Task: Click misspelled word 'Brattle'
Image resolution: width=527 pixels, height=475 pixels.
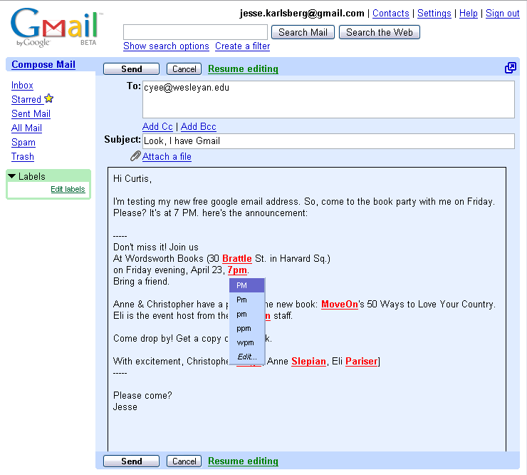Action: (236, 258)
